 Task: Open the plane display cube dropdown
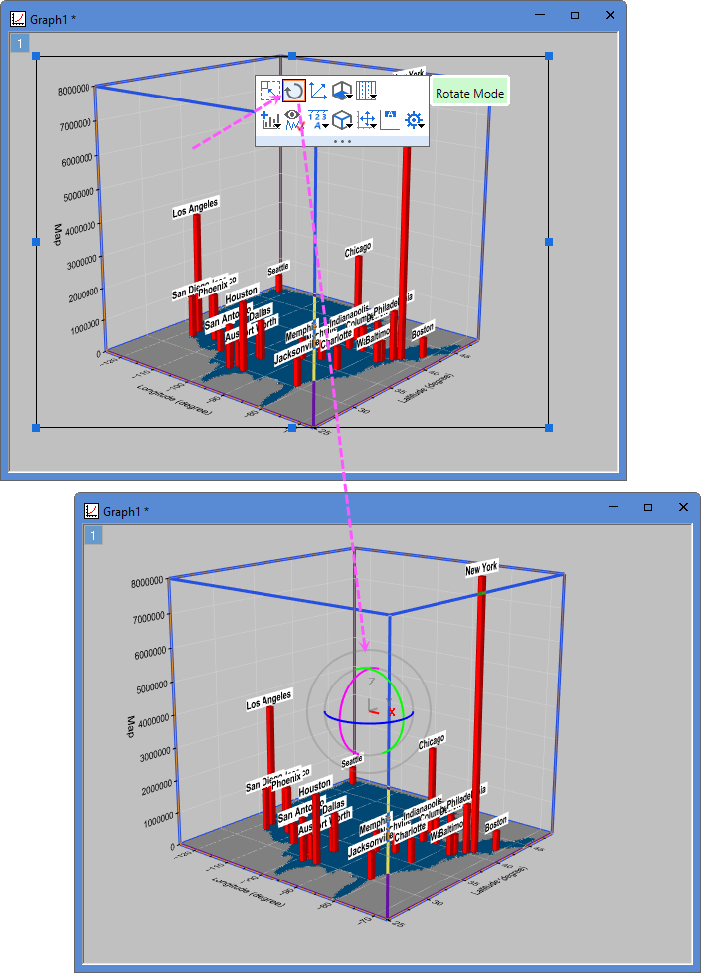tap(342, 92)
